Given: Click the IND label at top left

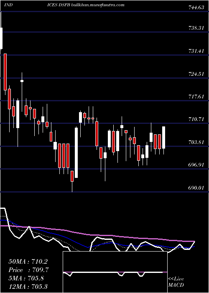Looking at the screenshot, I should [8, 5].
